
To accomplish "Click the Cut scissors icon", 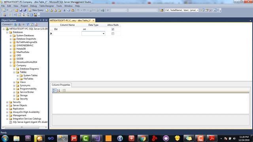I will [64, 10].
